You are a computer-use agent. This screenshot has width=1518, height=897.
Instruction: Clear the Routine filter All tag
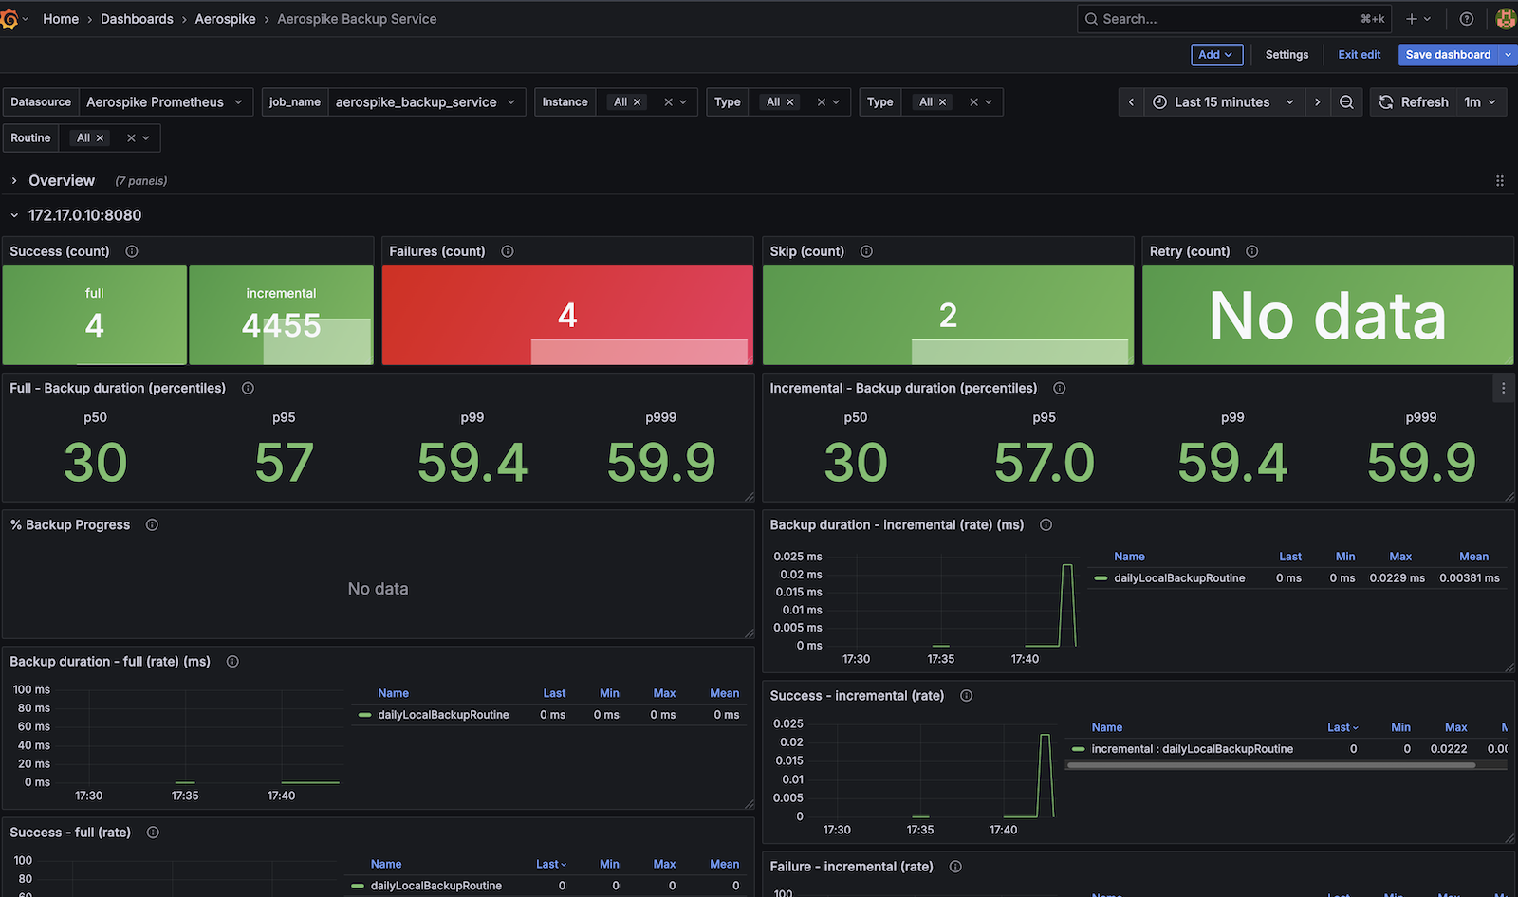point(100,138)
